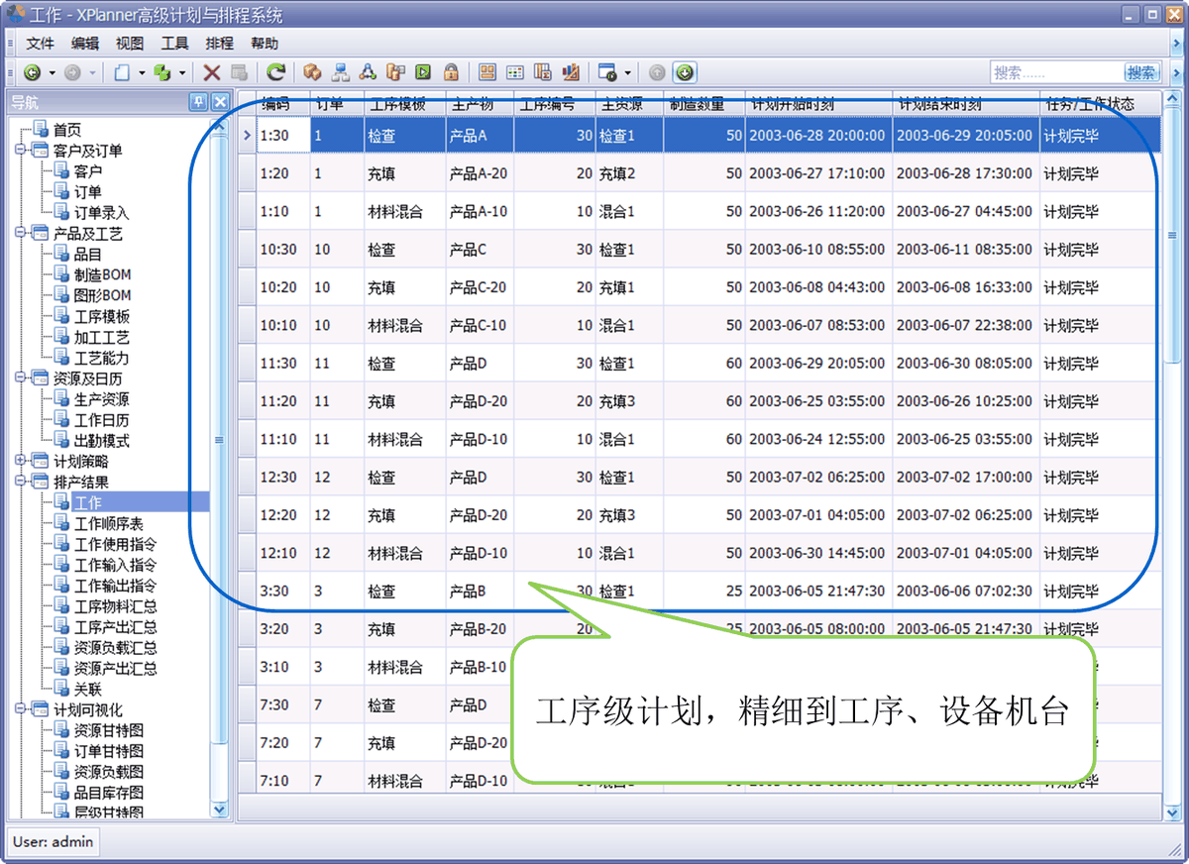The height and width of the screenshot is (864, 1189).
Task: Click the table with sigma icon
Action: pos(543,72)
